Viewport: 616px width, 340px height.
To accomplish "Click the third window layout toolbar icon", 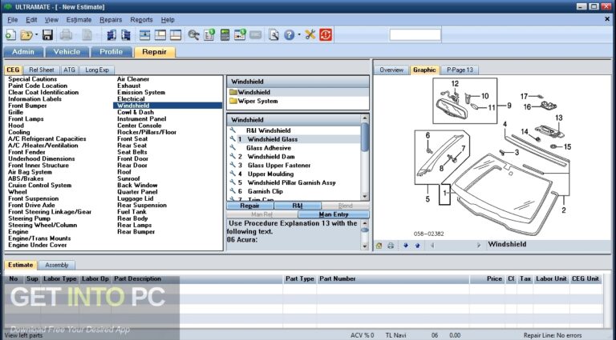I will pos(176,35).
